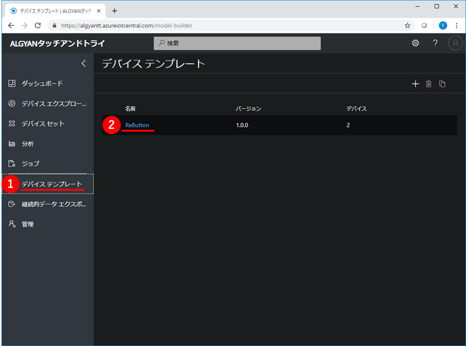Click the ReButton row device count 2
The width and height of the screenshot is (466, 346).
coord(348,125)
